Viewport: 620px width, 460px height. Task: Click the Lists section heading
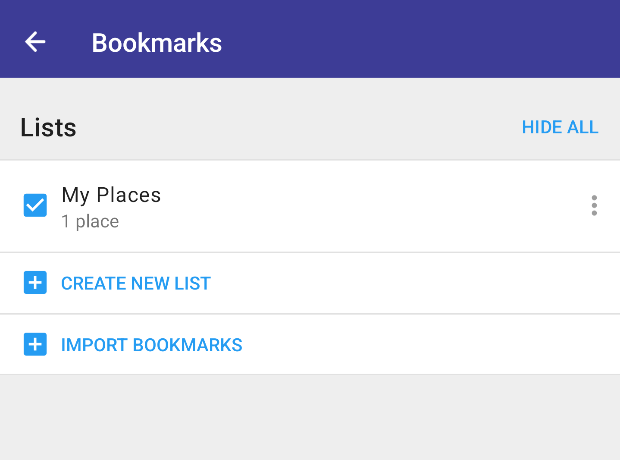point(48,128)
